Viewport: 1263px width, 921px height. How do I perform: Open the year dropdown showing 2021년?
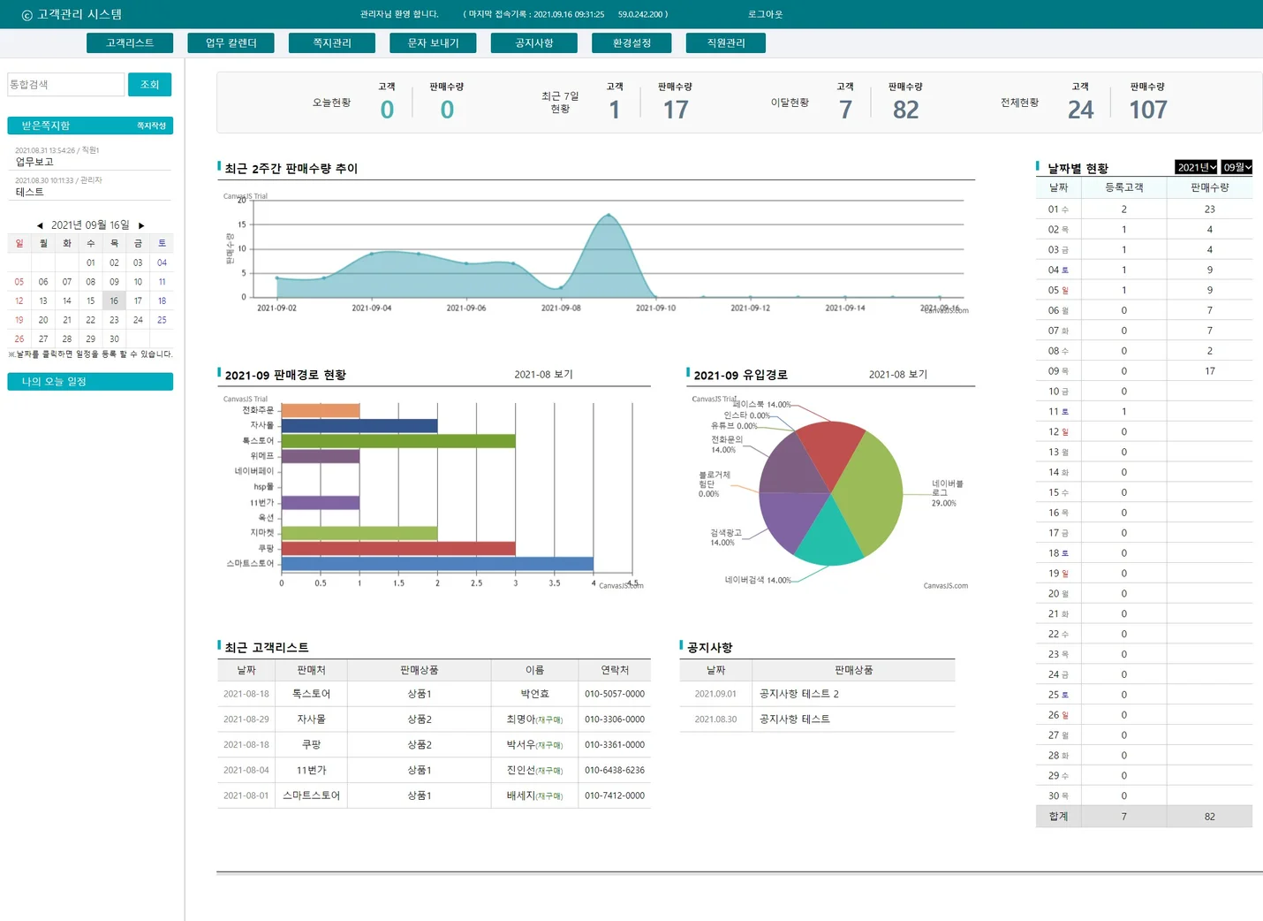tap(1196, 167)
